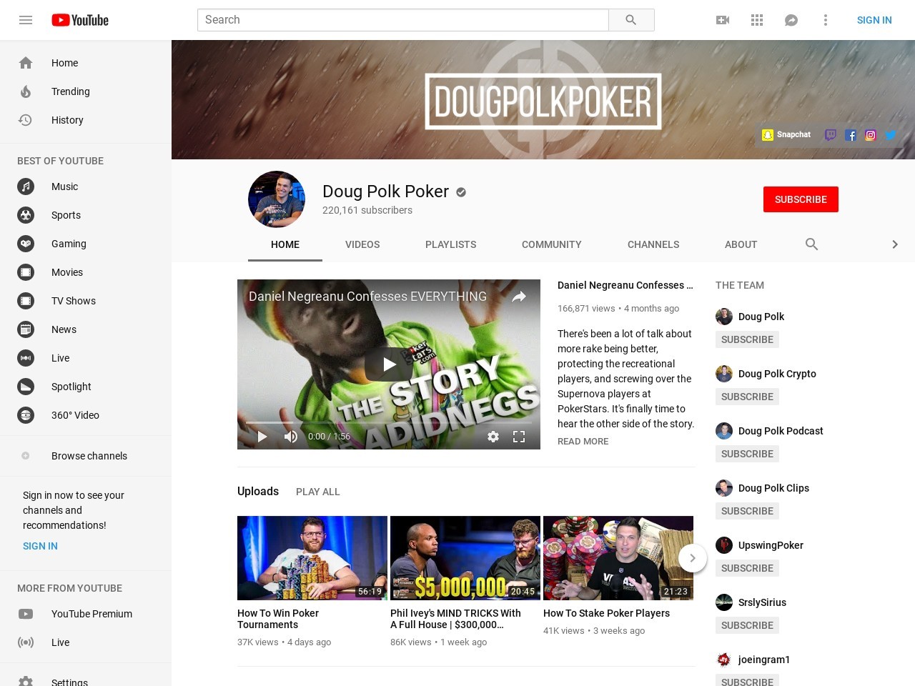Click the search input field
Image resolution: width=915 pixels, height=686 pixels.
403,20
